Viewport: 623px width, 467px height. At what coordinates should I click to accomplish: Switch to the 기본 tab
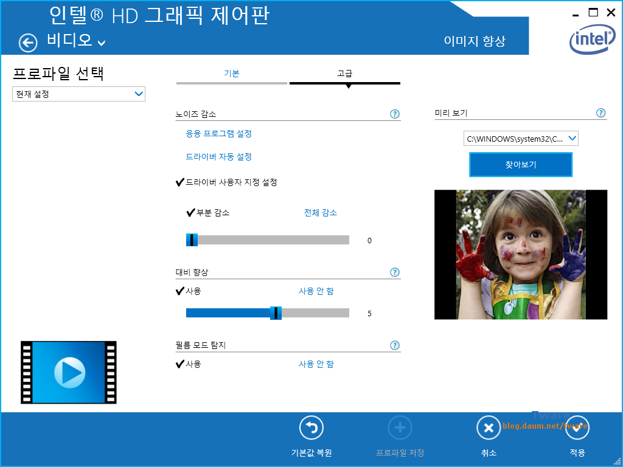[x=232, y=74]
